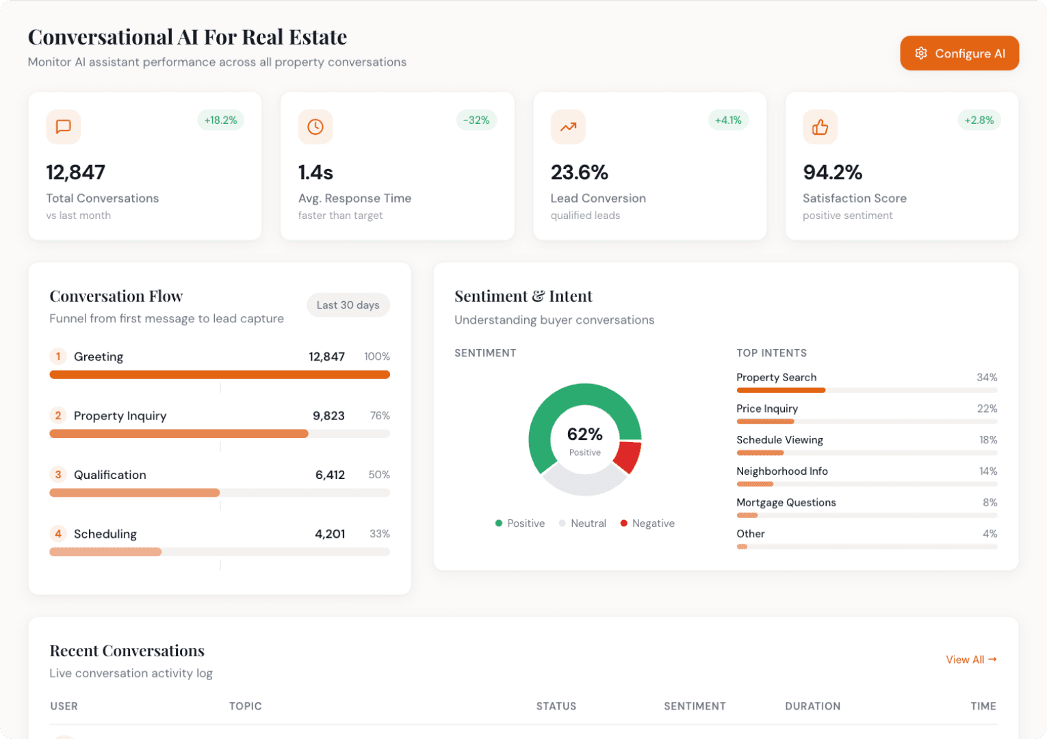Toggle the Positive sentiment legend dot

(x=498, y=523)
